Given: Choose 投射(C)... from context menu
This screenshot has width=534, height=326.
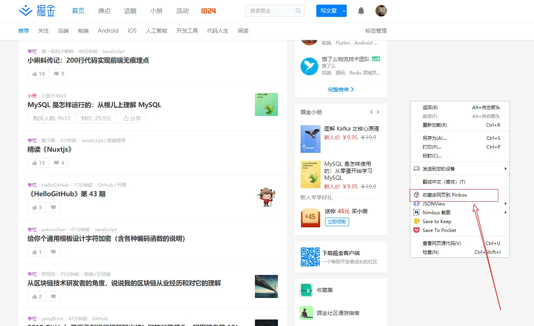Looking at the screenshot, I should pyautogui.click(x=460, y=156).
